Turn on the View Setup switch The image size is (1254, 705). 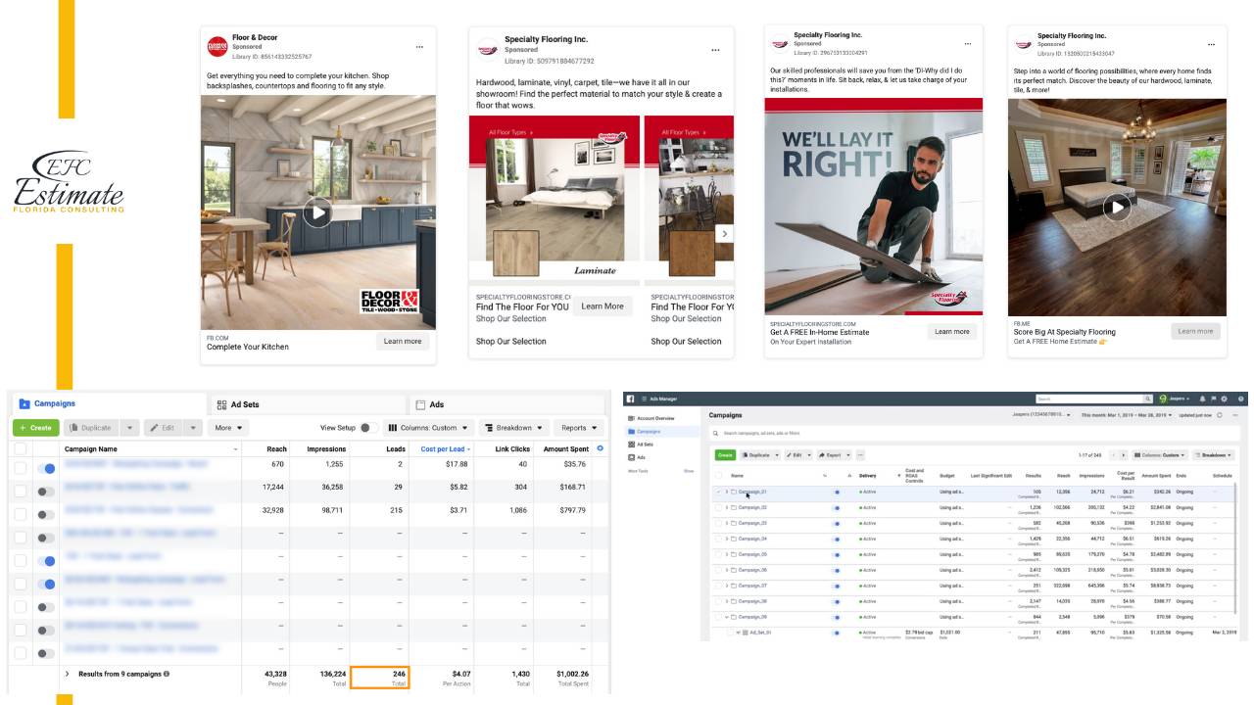coord(368,428)
